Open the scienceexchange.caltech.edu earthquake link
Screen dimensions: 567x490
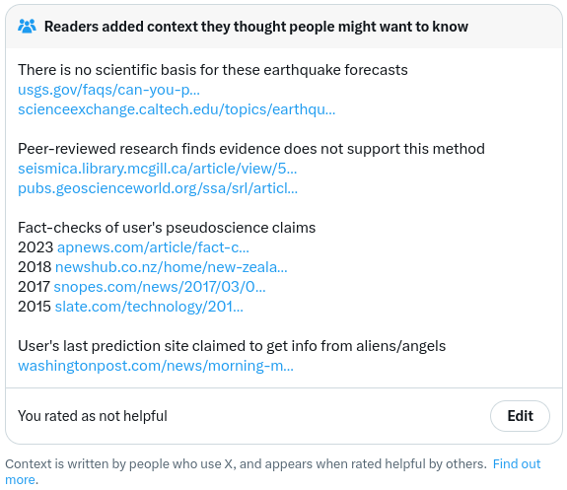177,109
